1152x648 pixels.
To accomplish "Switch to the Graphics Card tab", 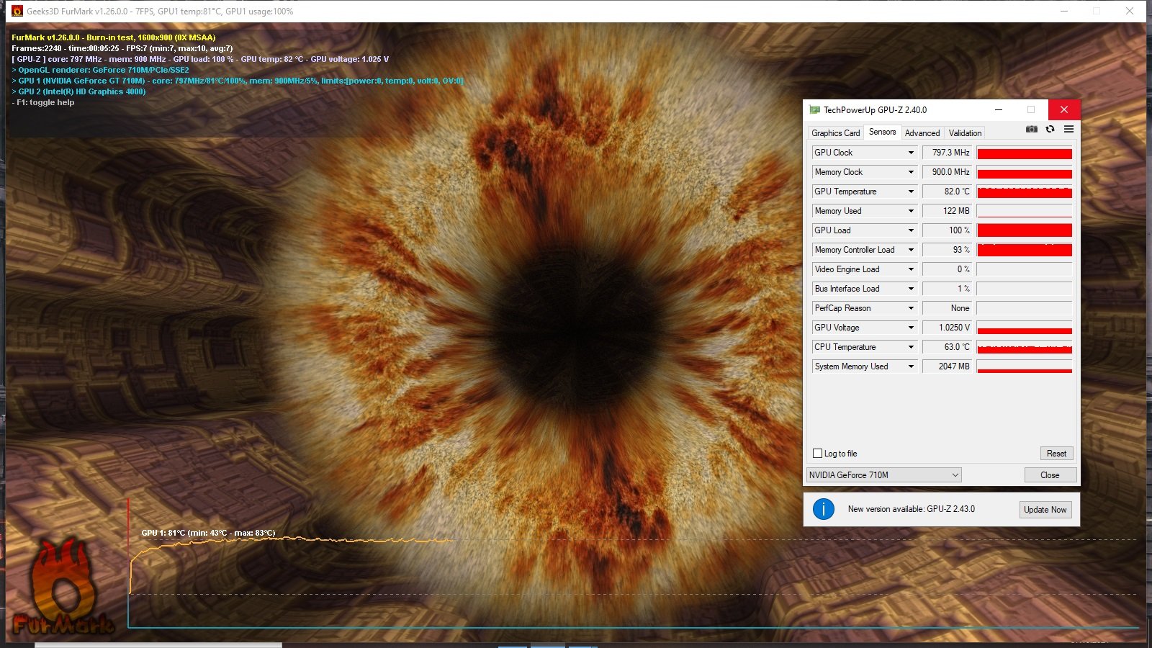I will click(835, 133).
